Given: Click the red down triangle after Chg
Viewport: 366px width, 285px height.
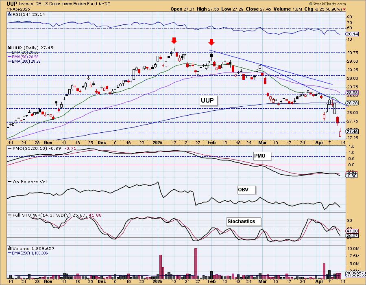Looking at the screenshot, I should click(344, 9).
